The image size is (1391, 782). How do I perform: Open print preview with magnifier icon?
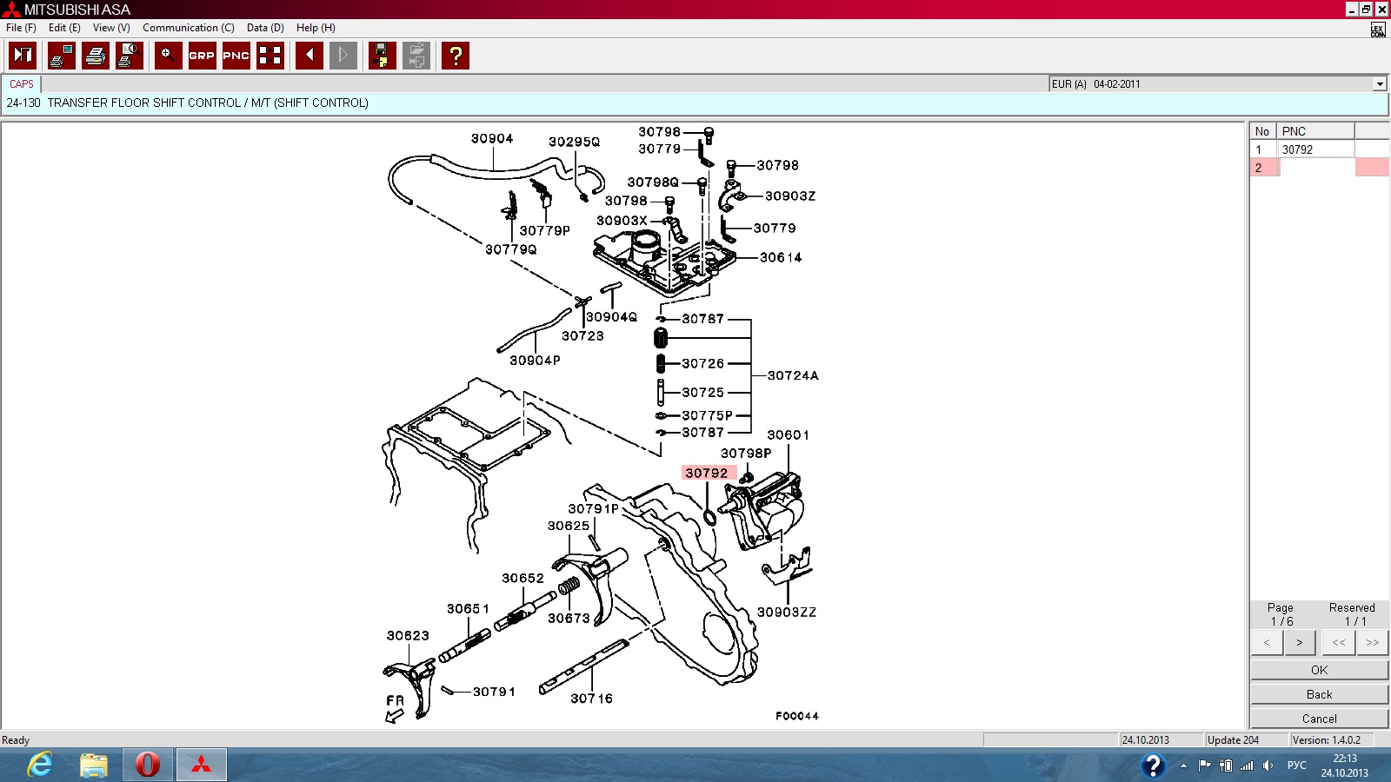[130, 56]
